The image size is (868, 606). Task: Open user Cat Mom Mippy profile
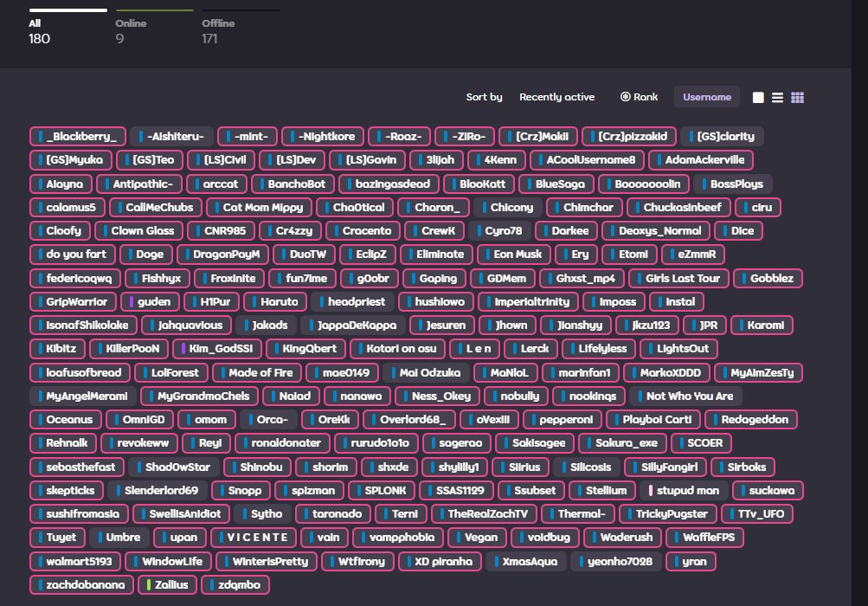click(259, 207)
